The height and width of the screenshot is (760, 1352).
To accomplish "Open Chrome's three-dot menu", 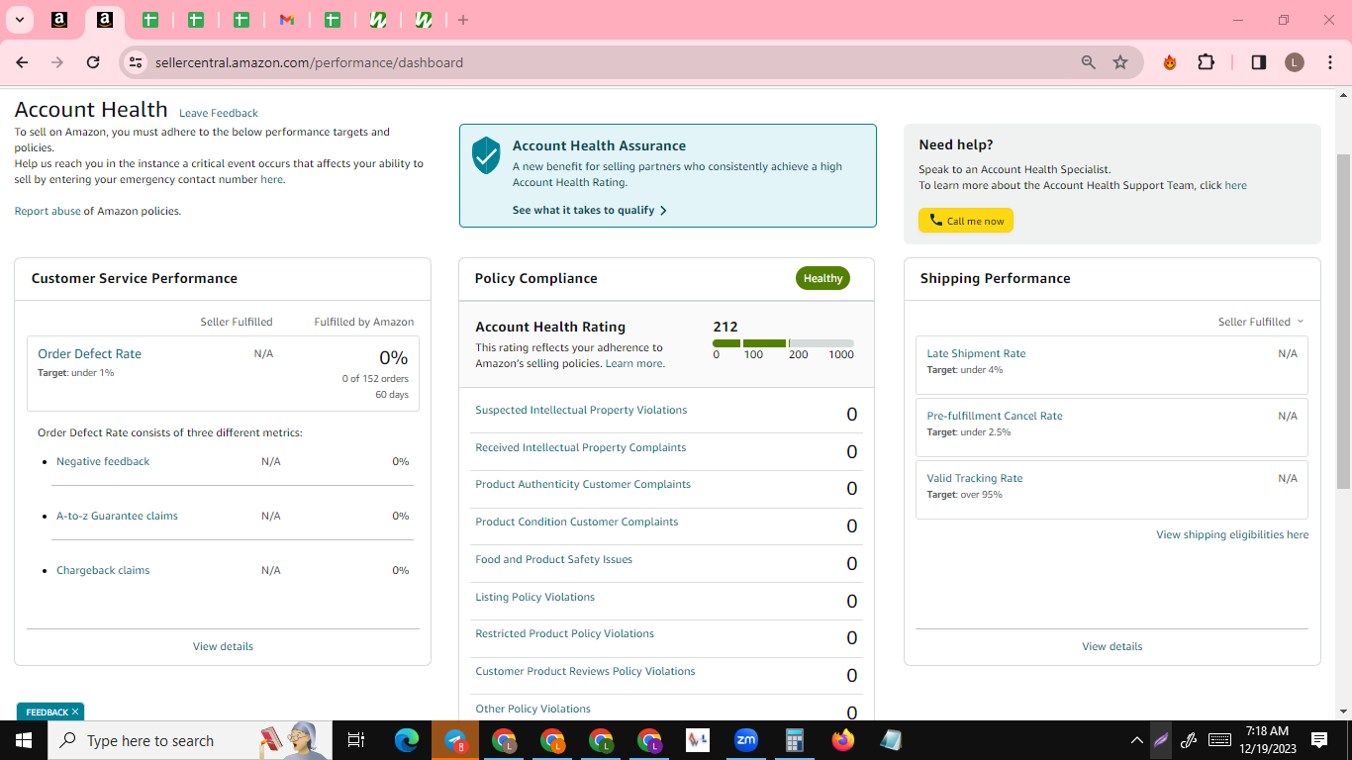I will coord(1329,62).
